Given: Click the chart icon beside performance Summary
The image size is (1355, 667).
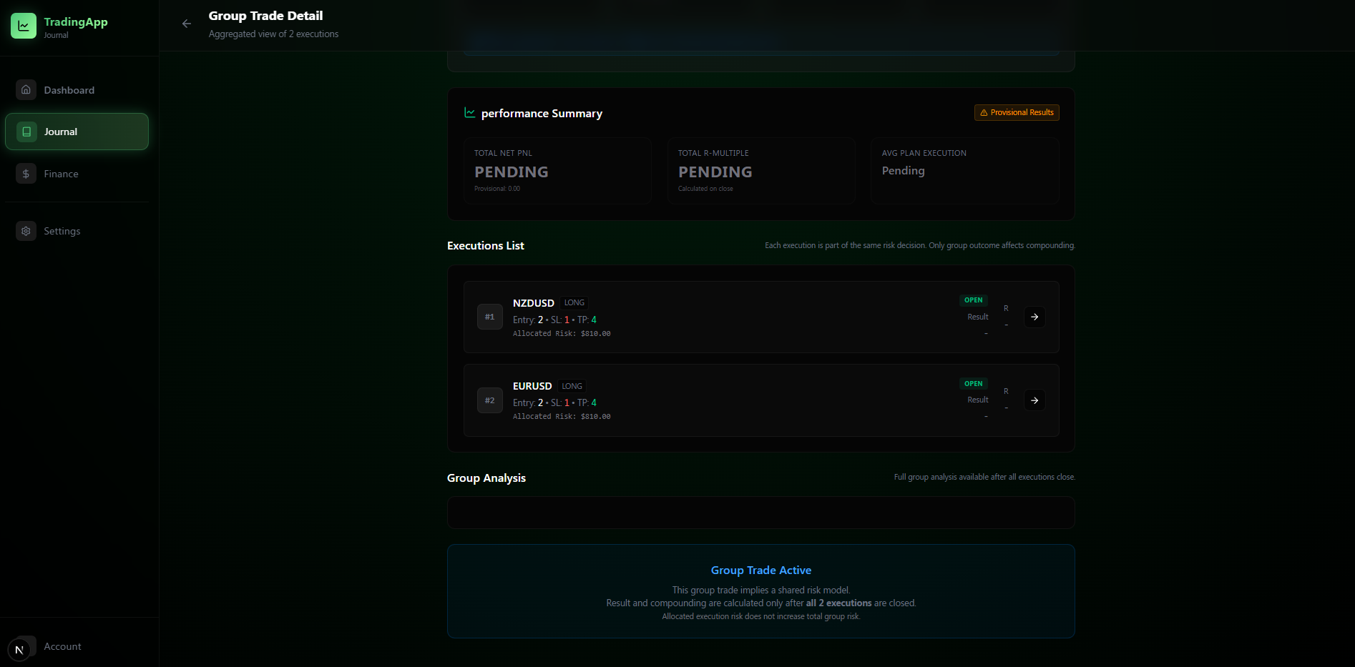Looking at the screenshot, I should (x=469, y=112).
